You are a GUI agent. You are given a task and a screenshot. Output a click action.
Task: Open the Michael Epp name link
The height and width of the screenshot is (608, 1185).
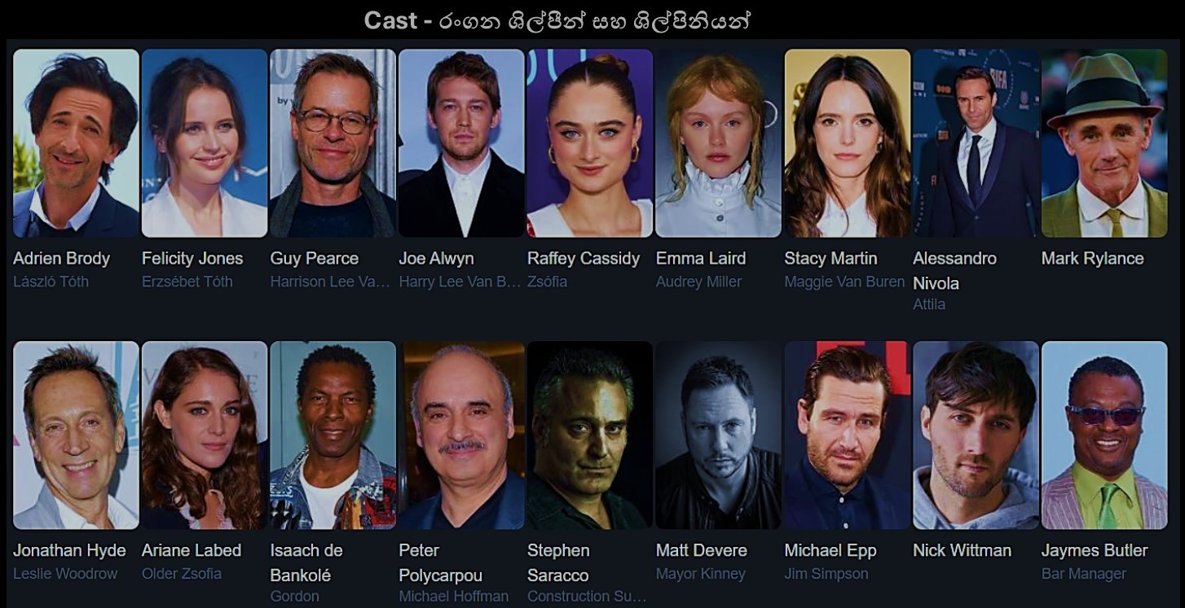pos(830,550)
